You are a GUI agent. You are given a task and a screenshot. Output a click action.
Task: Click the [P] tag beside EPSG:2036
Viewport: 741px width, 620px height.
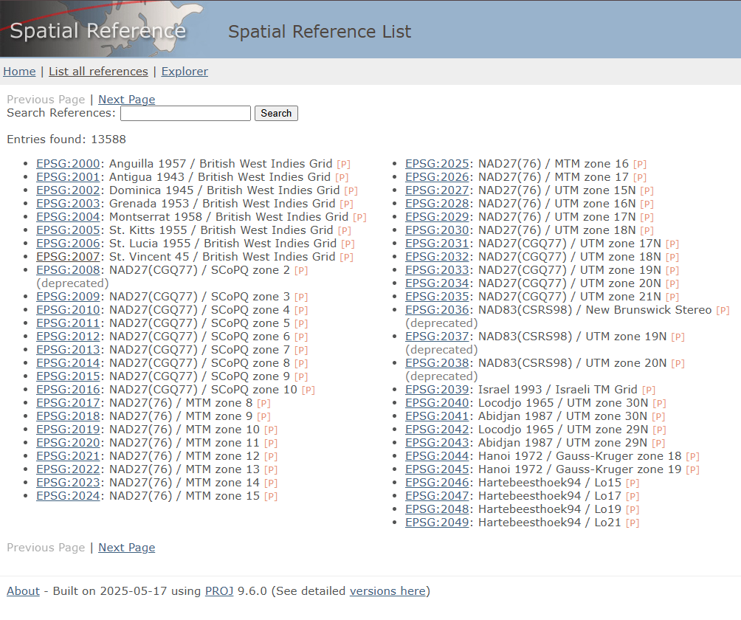(723, 311)
